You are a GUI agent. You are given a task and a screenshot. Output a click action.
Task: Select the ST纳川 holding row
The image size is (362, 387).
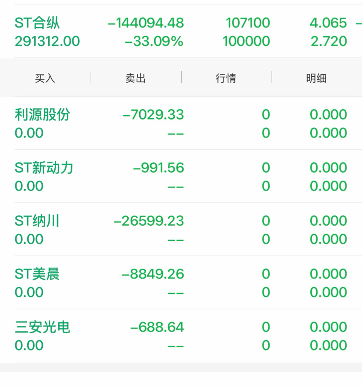[37, 221]
